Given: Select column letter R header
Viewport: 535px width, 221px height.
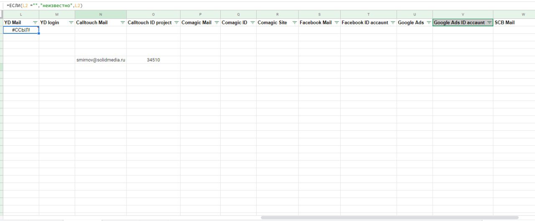Looking at the screenshot, I should (x=278, y=14).
